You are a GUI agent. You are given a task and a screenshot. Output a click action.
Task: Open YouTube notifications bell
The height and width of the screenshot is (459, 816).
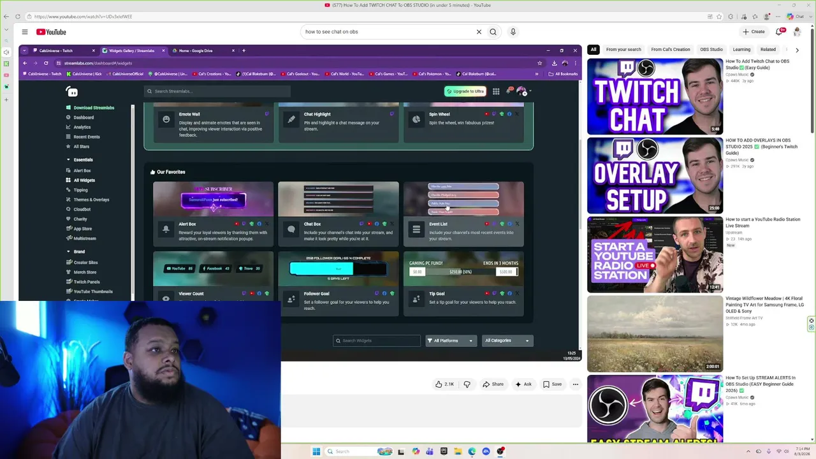click(780, 32)
